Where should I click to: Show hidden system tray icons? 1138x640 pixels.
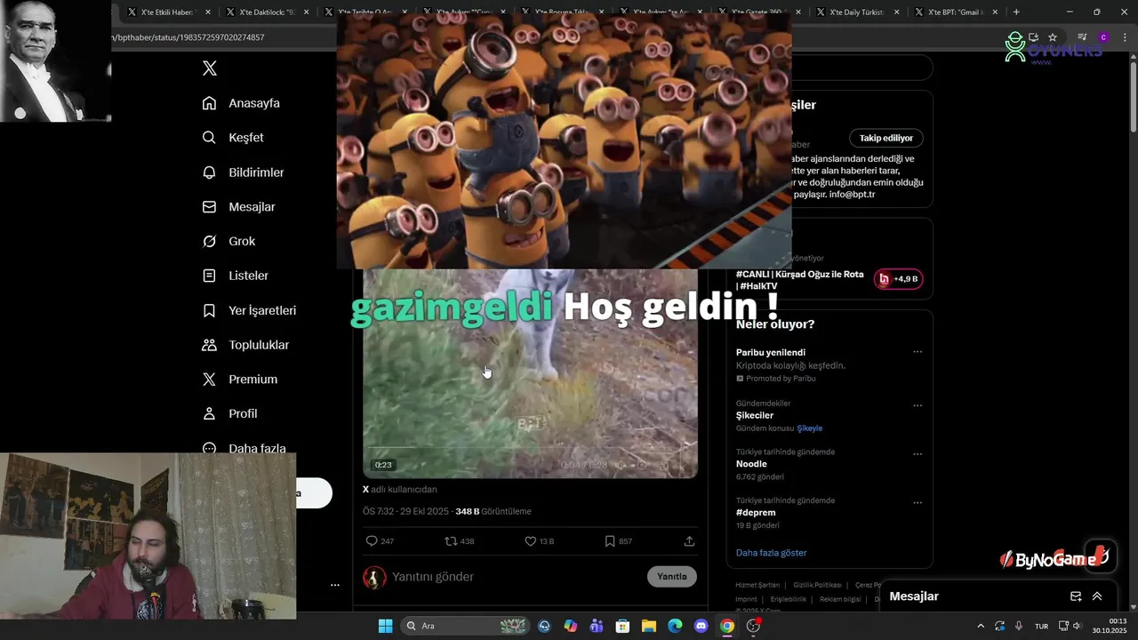(x=981, y=626)
